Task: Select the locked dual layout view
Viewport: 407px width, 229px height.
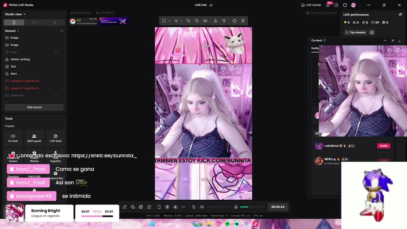Action: coord(55,23)
